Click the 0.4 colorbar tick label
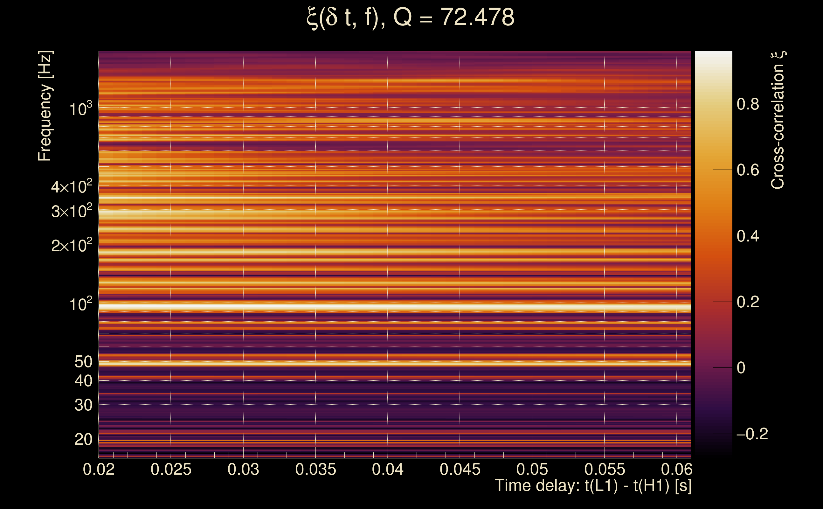Viewport: 823px width, 509px height. [748, 236]
